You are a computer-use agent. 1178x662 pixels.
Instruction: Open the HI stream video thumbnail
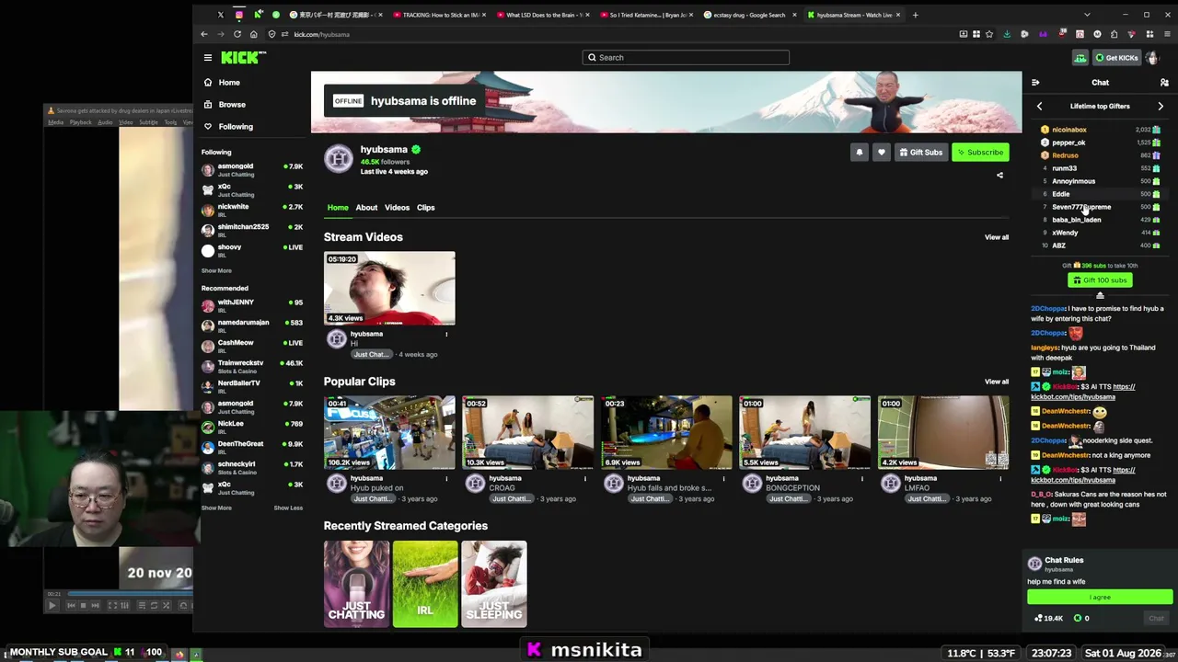[x=389, y=289]
